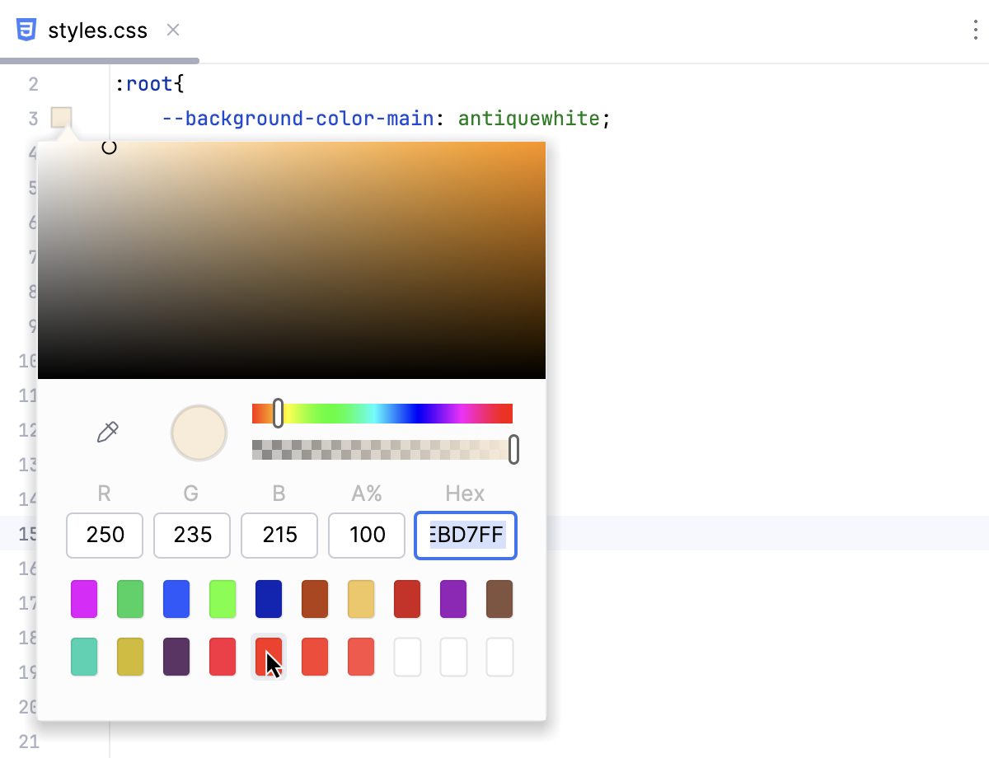The image size is (989, 758).
Task: Click the Hex field showing BD7FF
Action: pos(465,536)
